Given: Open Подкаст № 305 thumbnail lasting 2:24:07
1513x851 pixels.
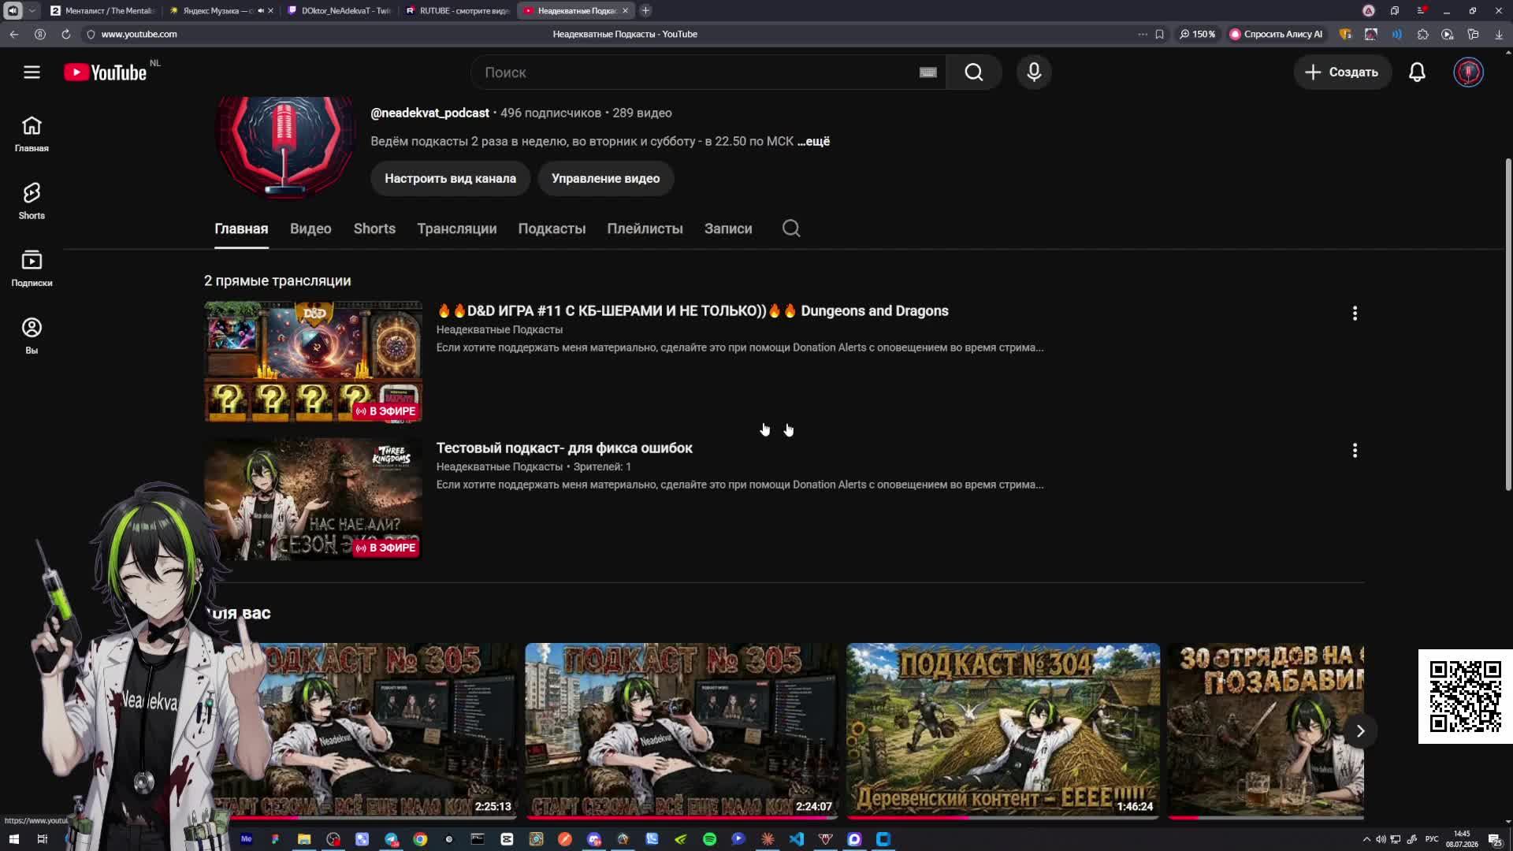Looking at the screenshot, I should point(682,731).
